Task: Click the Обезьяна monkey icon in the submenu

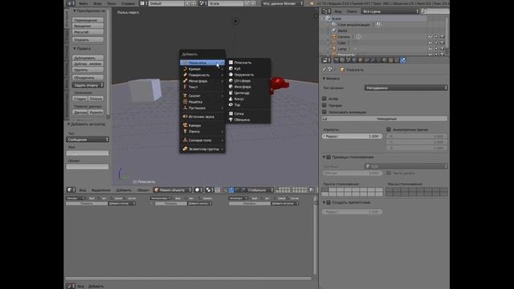Action: pos(230,120)
